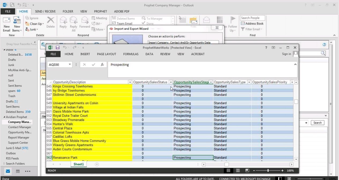Select the Deleted It... 1658 folder
The height and width of the screenshot is (180, 339).
coord(20,55)
